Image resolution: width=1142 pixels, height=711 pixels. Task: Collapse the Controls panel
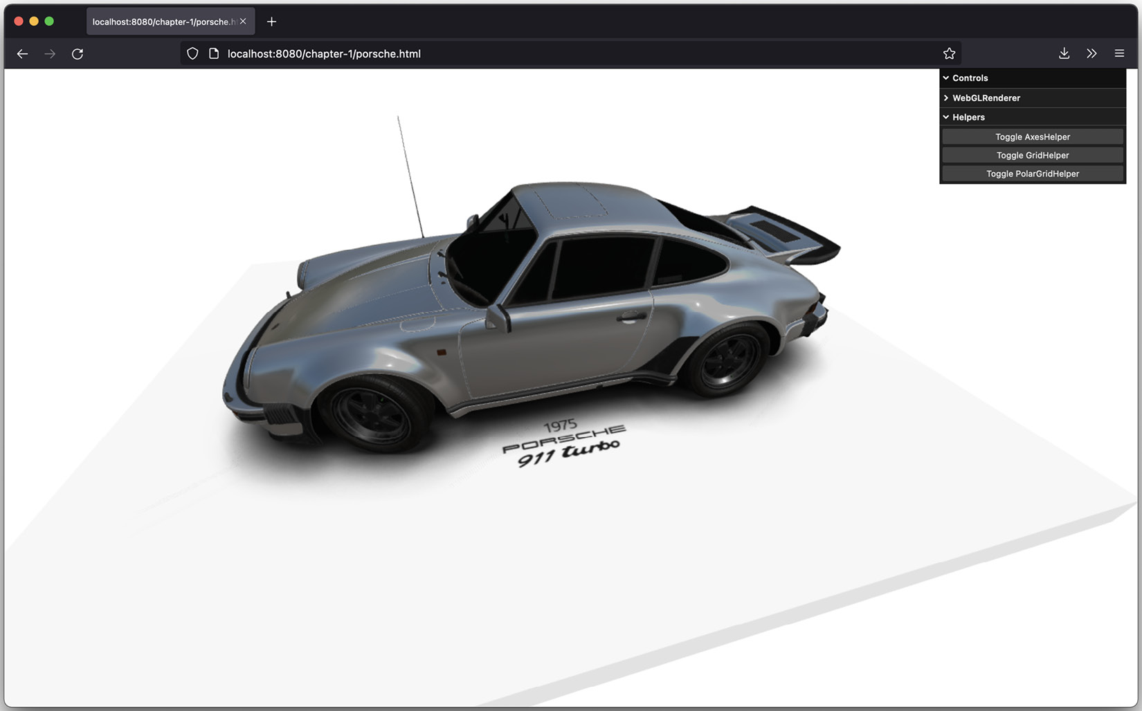pos(1033,78)
